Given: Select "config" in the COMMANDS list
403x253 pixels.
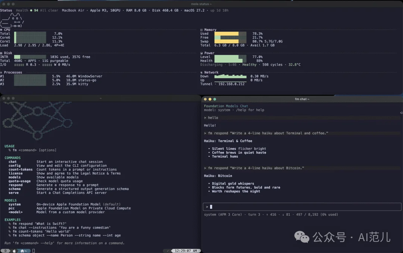Looking at the screenshot, I should [x=15, y=166].
